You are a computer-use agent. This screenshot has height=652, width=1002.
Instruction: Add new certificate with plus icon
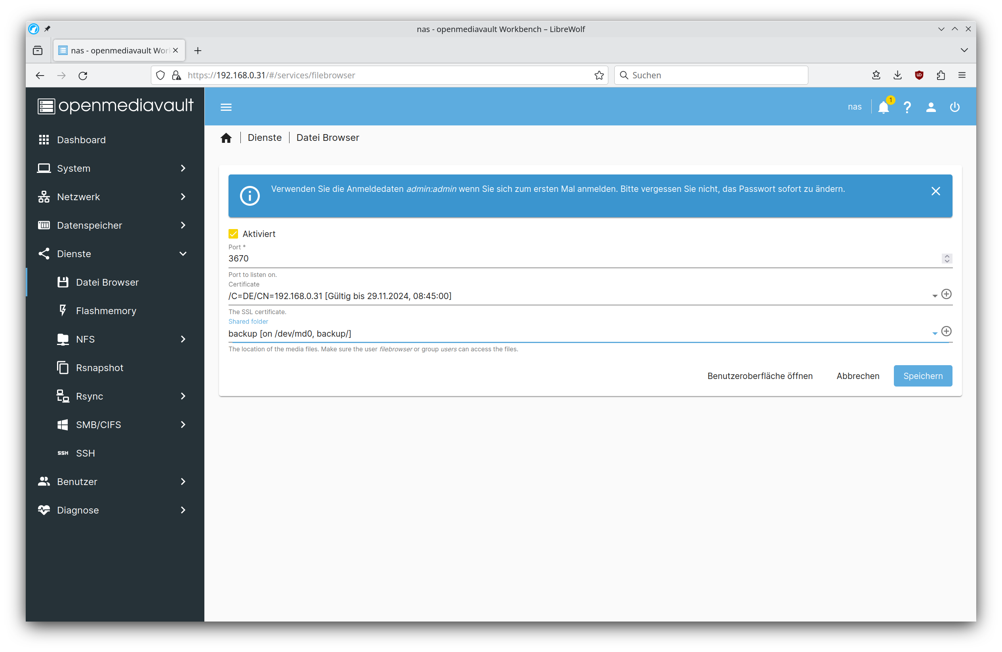946,294
